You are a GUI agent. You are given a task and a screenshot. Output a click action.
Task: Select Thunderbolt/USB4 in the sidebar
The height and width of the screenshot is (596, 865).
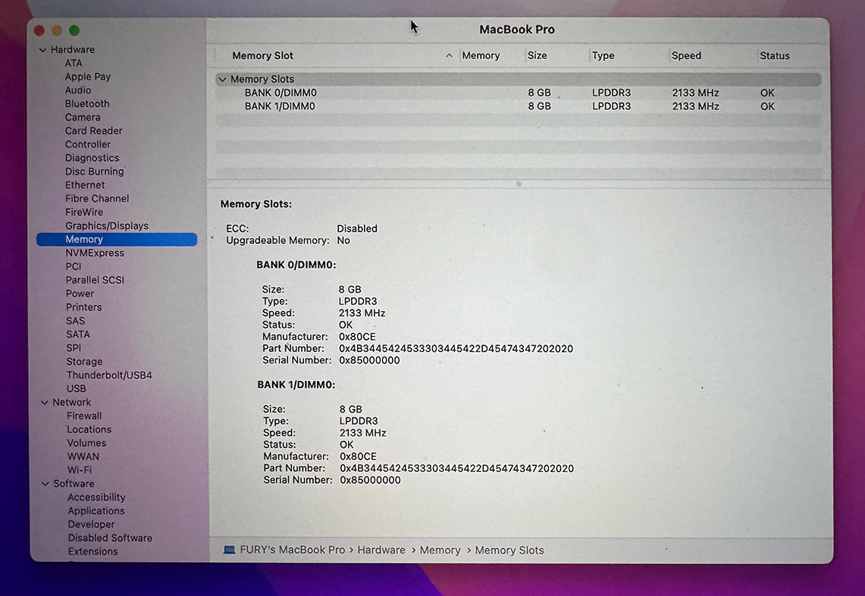click(x=109, y=374)
